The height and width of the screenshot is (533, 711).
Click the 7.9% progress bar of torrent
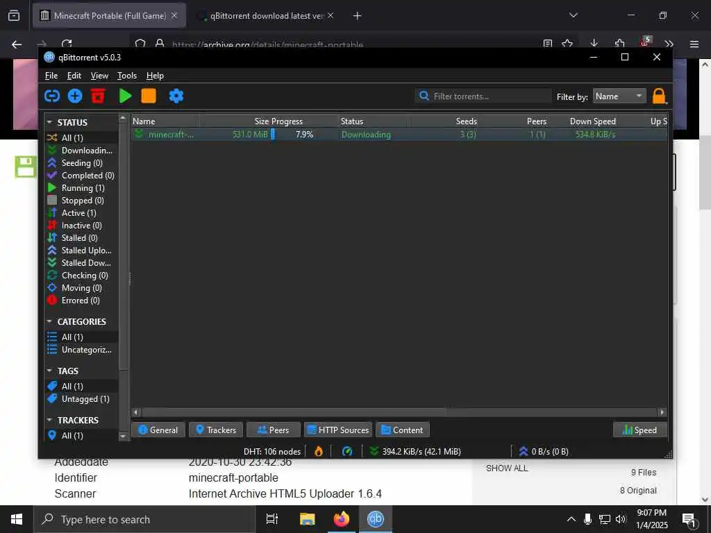tap(304, 134)
